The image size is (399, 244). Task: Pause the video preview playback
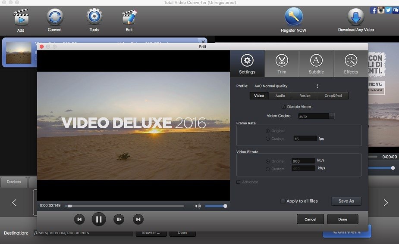[99, 219]
